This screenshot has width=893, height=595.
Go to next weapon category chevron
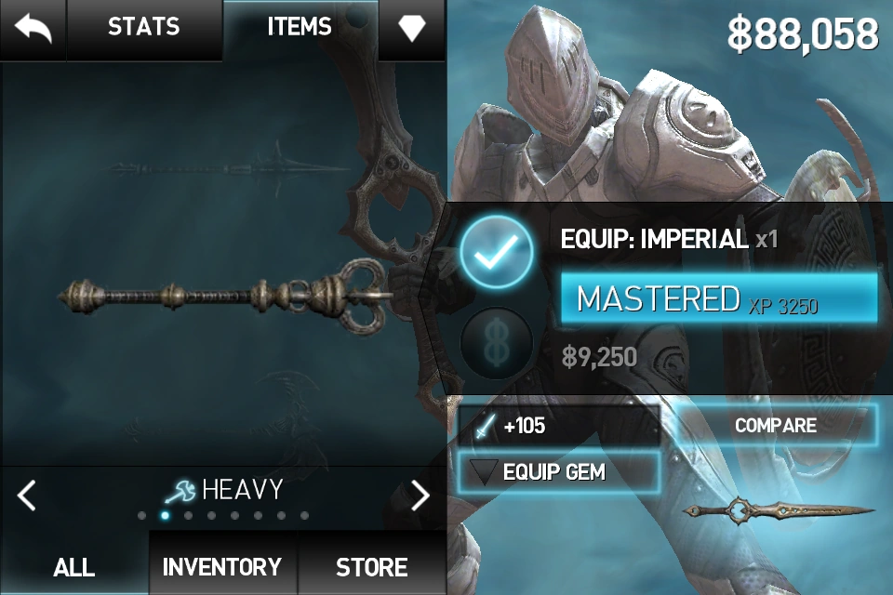point(420,495)
